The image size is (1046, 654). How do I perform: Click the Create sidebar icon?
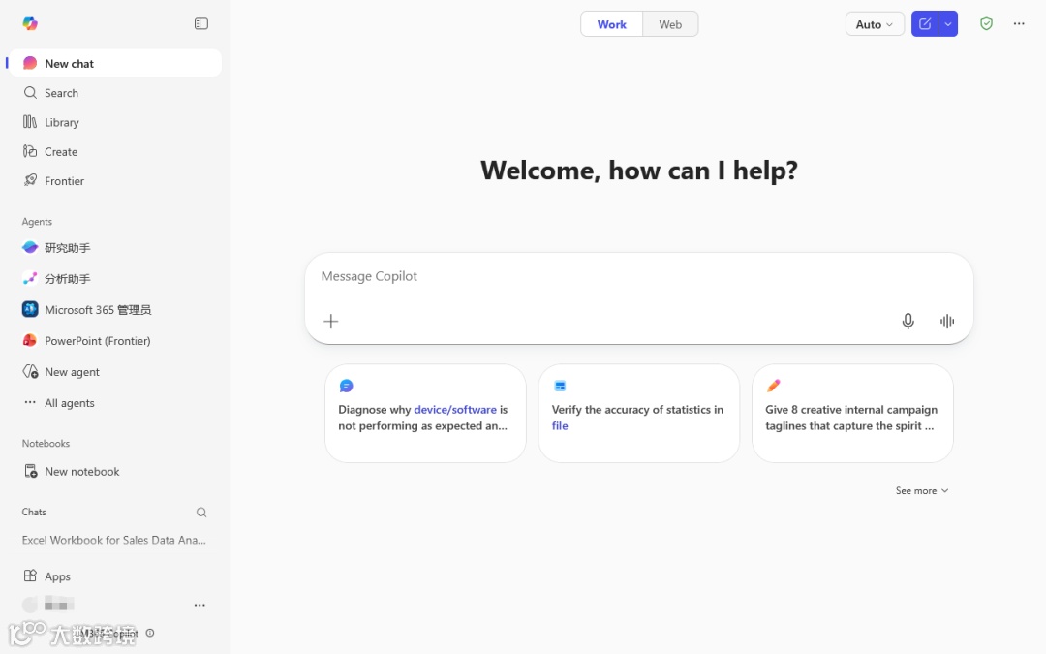coord(30,151)
